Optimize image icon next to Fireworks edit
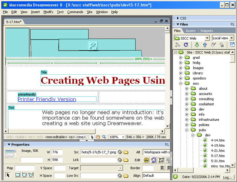 pos(154,160)
